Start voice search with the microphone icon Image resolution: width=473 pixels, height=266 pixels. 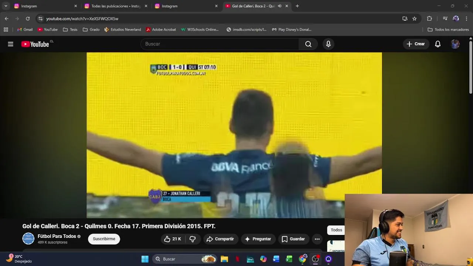pyautogui.click(x=328, y=44)
